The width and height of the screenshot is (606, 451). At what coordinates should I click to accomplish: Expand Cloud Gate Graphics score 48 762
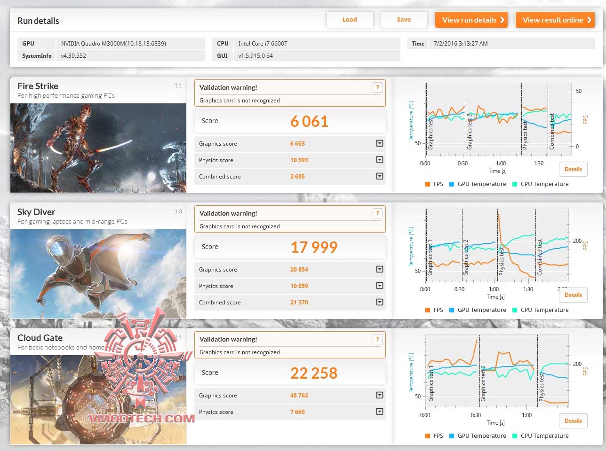[380, 395]
